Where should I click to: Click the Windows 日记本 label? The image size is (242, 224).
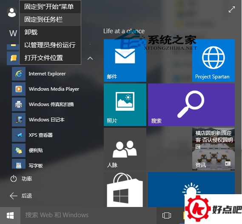point(47,120)
